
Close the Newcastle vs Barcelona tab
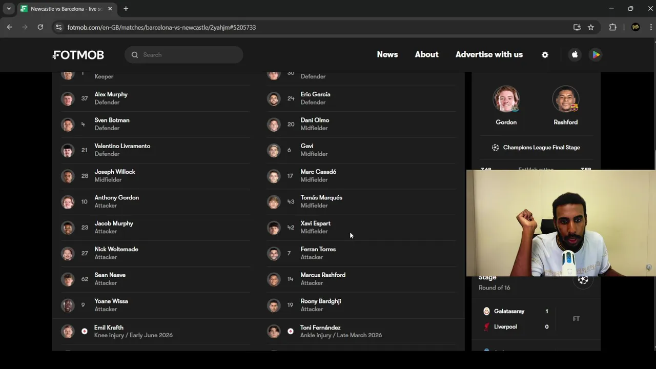click(x=110, y=9)
